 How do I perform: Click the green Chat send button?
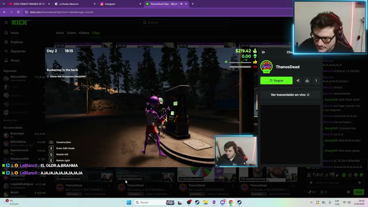tap(359, 192)
